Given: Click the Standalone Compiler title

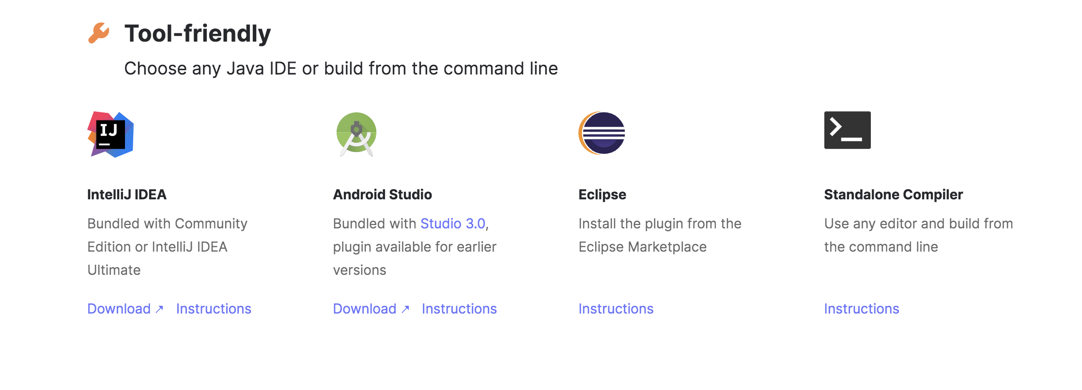Looking at the screenshot, I should (x=894, y=195).
